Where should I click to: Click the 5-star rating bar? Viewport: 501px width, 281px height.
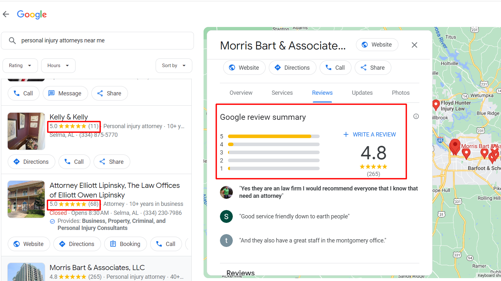[x=274, y=136]
